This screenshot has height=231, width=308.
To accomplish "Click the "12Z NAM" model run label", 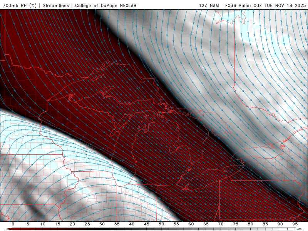I will (209, 5).
